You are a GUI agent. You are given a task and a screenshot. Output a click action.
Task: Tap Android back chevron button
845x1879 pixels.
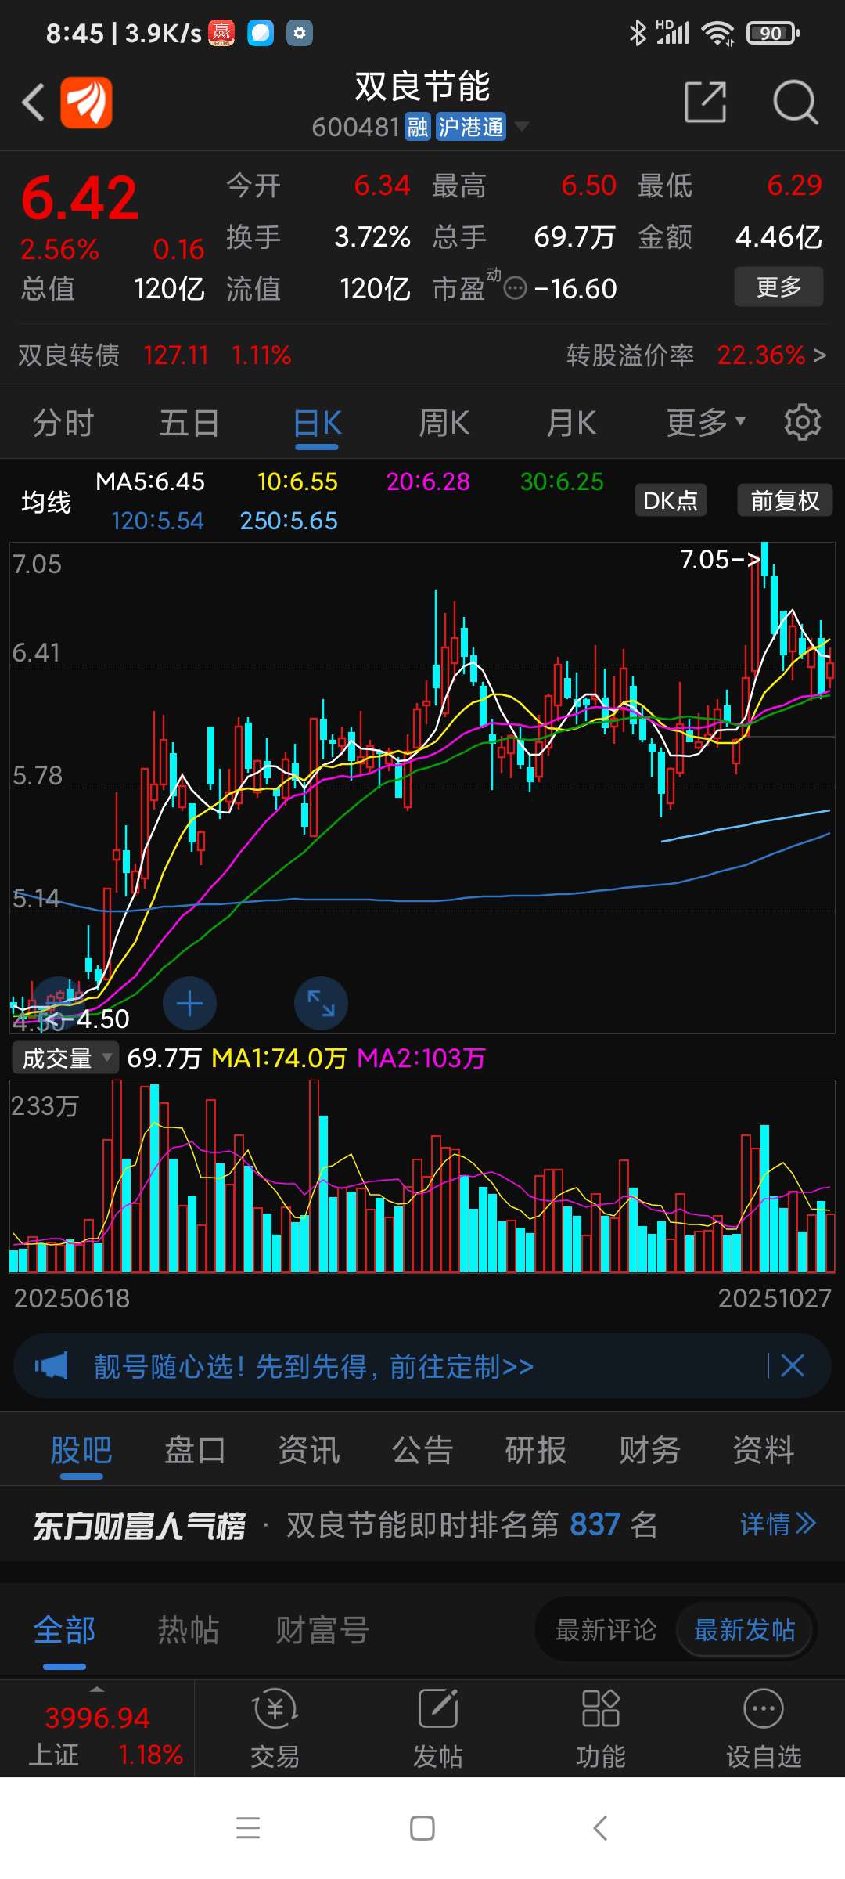pos(600,1828)
